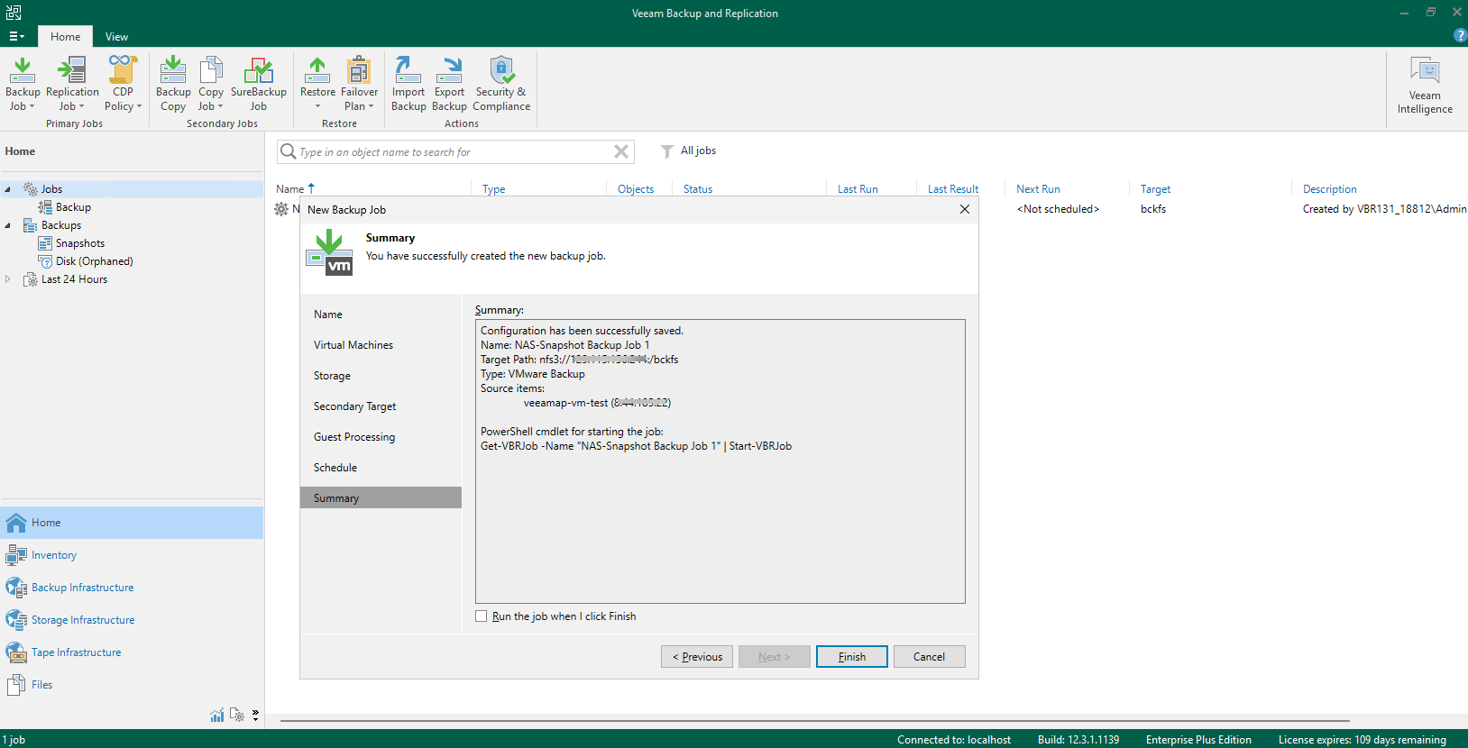
Task: Select the Jobs tree item
Action: point(51,189)
